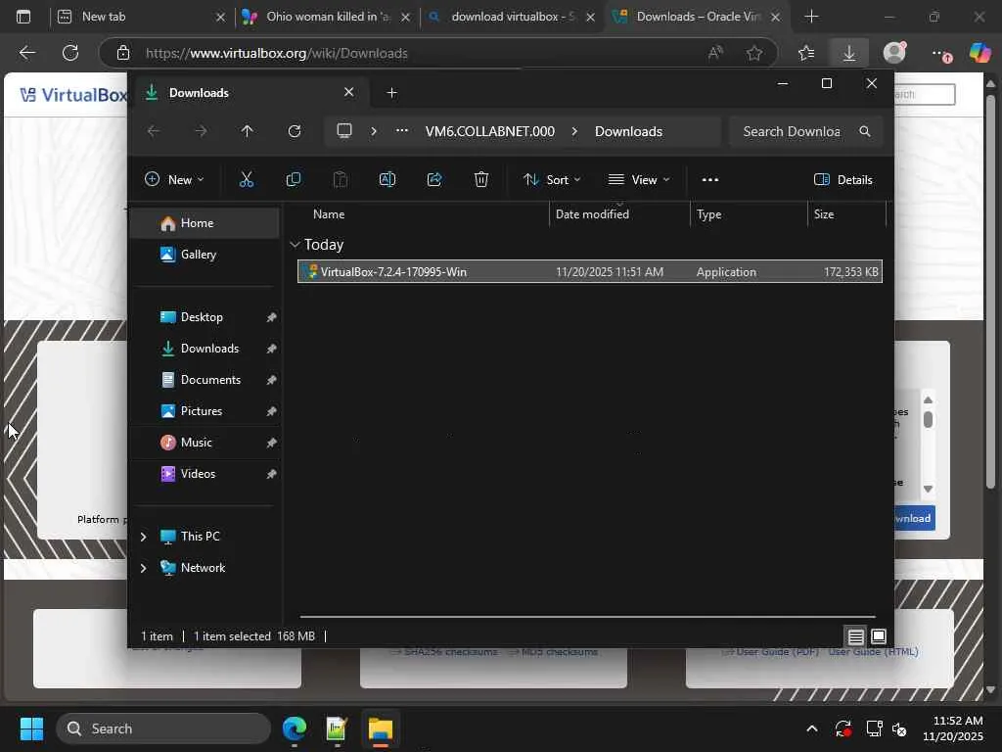Click the Downloads breadcrumb in address bar
The image size is (1002, 752).
pyautogui.click(x=629, y=131)
